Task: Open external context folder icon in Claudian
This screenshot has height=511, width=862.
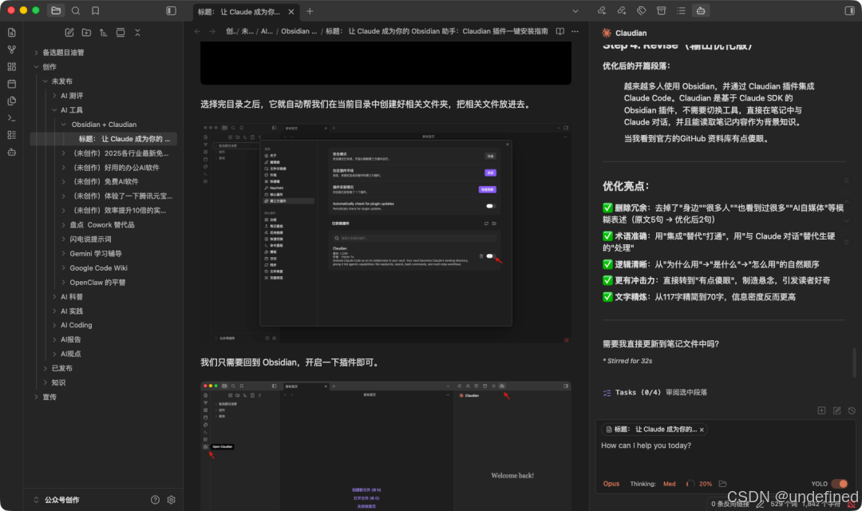Action: (x=722, y=484)
